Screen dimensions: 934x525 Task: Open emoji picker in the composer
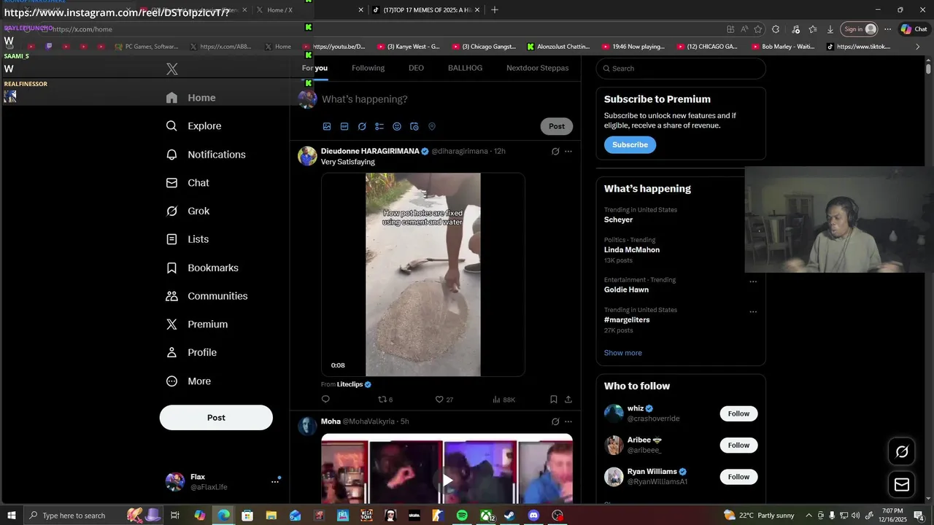[x=397, y=126]
